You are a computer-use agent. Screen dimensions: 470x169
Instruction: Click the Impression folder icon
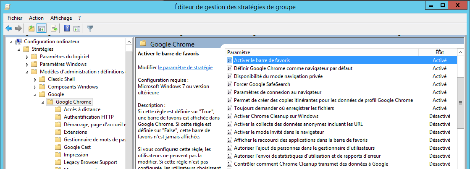[x=58, y=155]
